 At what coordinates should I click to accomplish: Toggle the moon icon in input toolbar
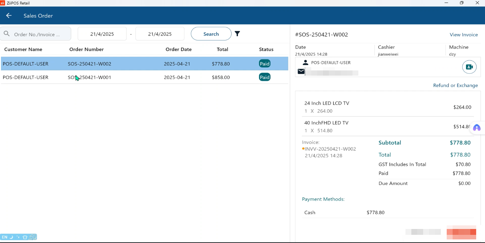pyautogui.click(x=11, y=237)
